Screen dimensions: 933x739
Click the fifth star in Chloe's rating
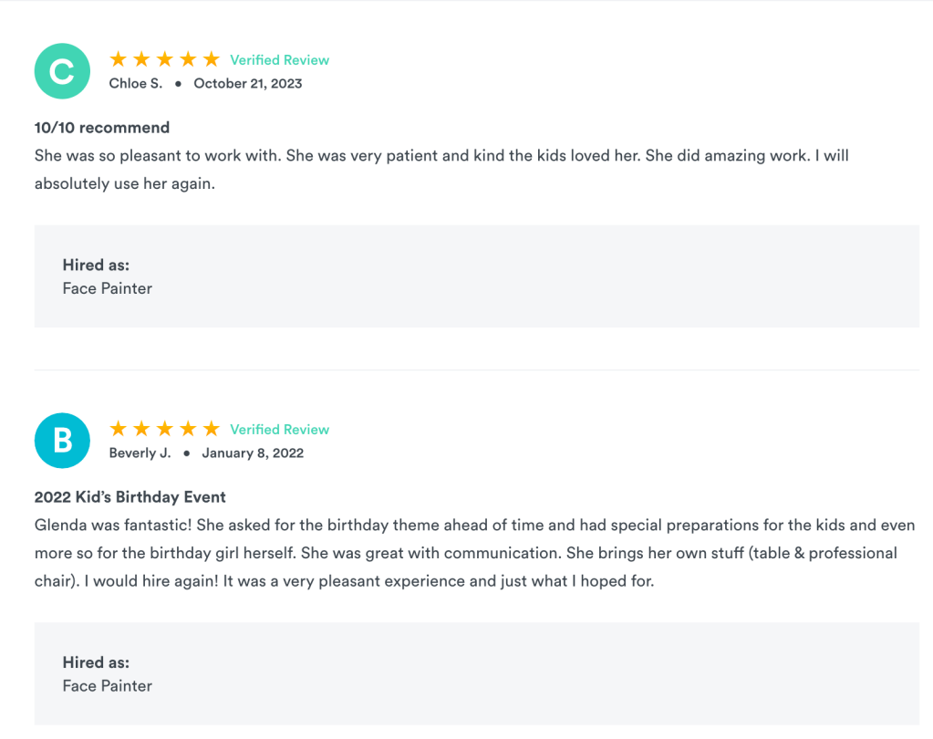(212, 59)
